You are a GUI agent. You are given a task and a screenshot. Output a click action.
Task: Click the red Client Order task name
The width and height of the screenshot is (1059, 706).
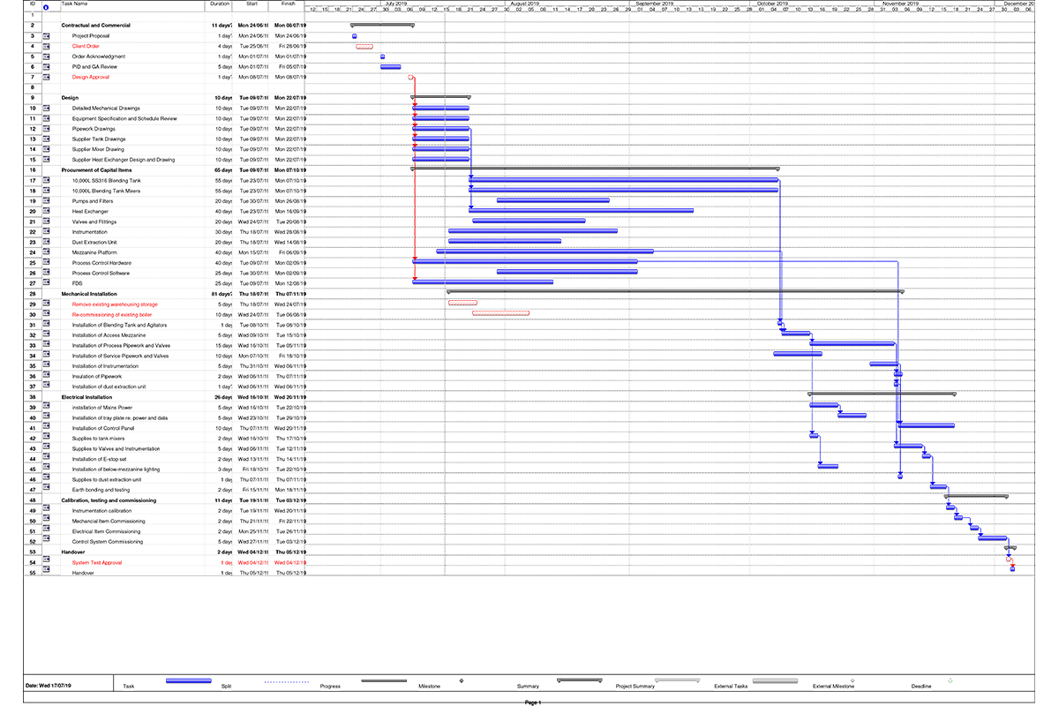coord(86,46)
